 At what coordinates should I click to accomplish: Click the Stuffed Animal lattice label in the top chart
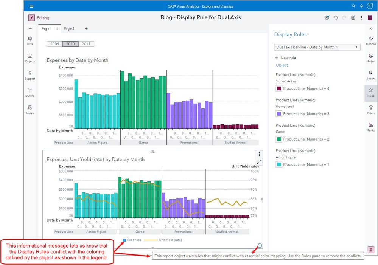pos(235,143)
